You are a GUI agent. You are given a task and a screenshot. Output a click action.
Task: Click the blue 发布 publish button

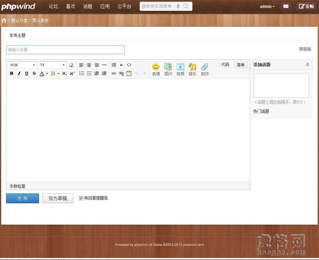[23, 198]
